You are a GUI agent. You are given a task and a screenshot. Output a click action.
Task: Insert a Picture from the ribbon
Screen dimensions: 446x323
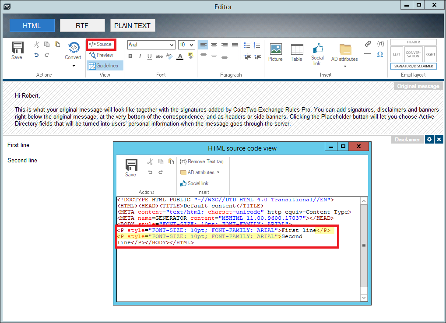(275, 53)
